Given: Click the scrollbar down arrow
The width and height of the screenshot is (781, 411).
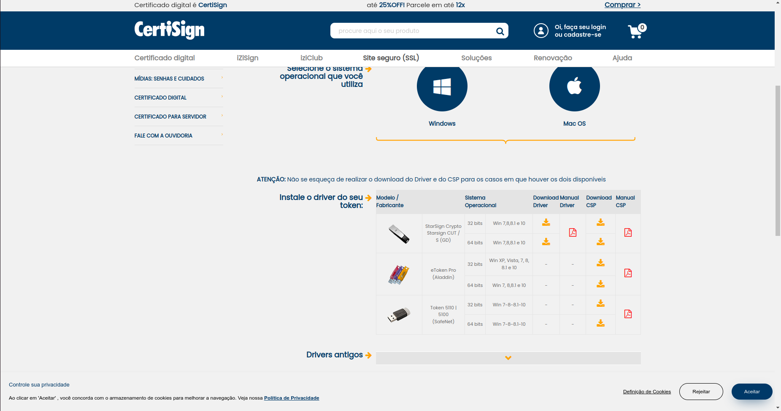Looking at the screenshot, I should point(778,408).
